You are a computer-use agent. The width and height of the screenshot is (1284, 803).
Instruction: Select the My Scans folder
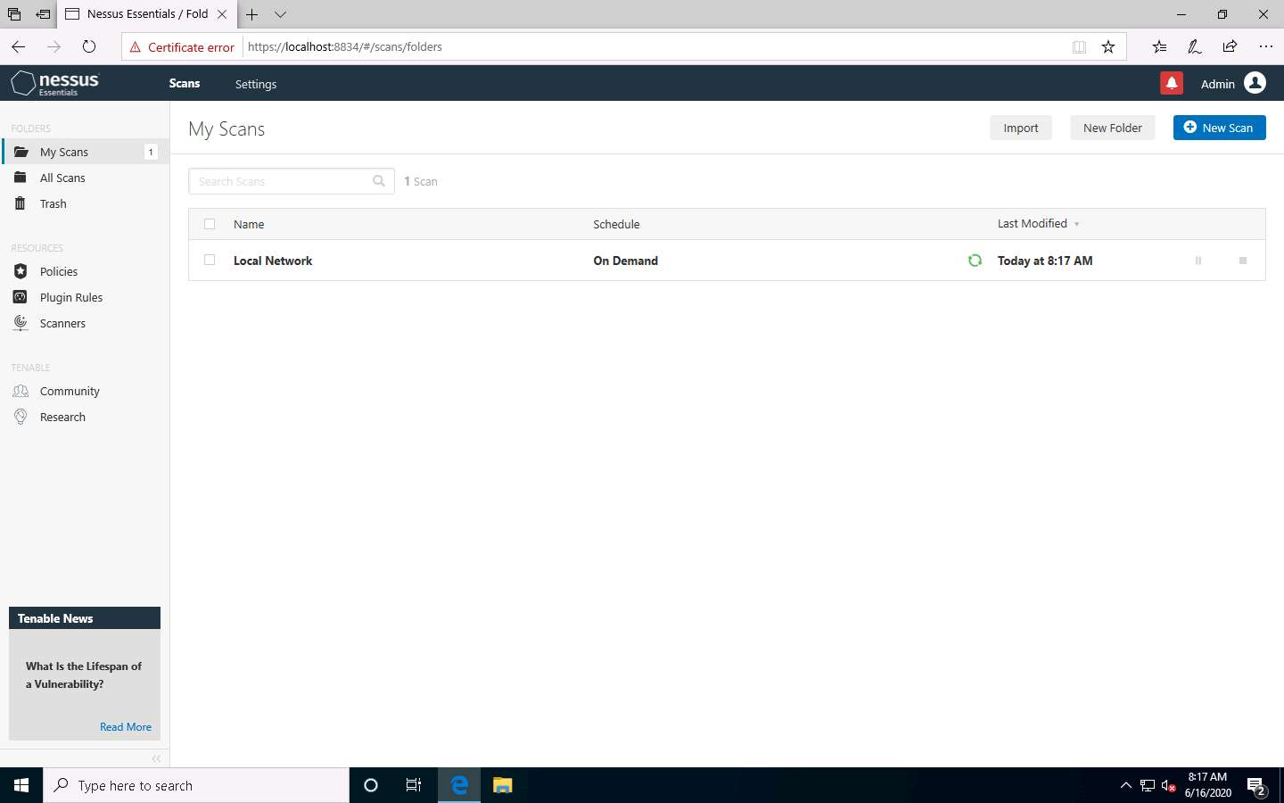(x=85, y=152)
